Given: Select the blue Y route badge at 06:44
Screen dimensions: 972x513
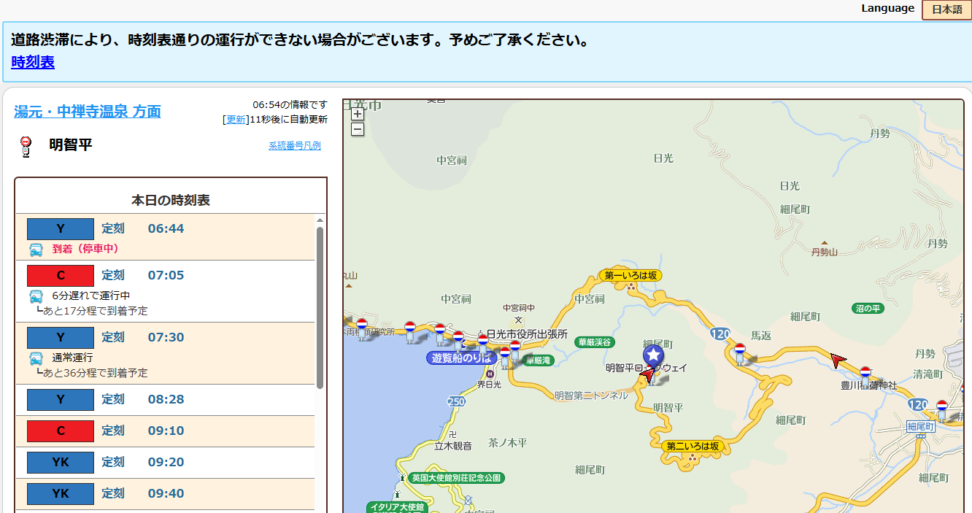Looking at the screenshot, I should tap(61, 228).
